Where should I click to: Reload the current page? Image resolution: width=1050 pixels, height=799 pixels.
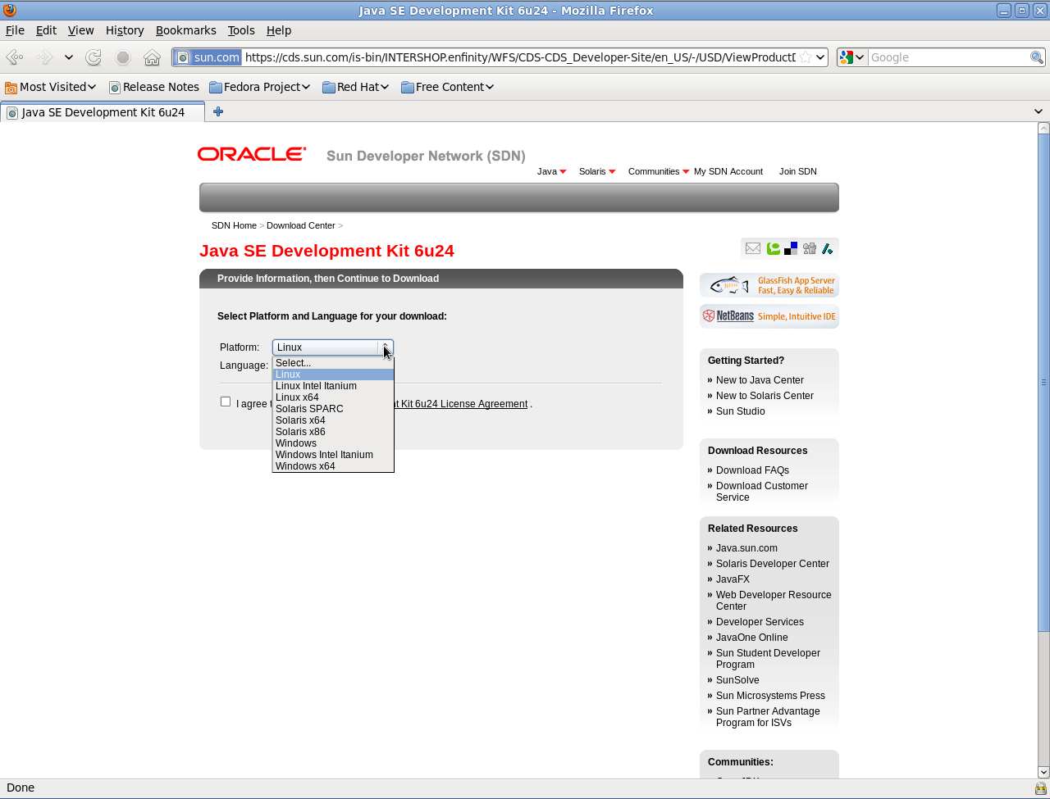[94, 57]
